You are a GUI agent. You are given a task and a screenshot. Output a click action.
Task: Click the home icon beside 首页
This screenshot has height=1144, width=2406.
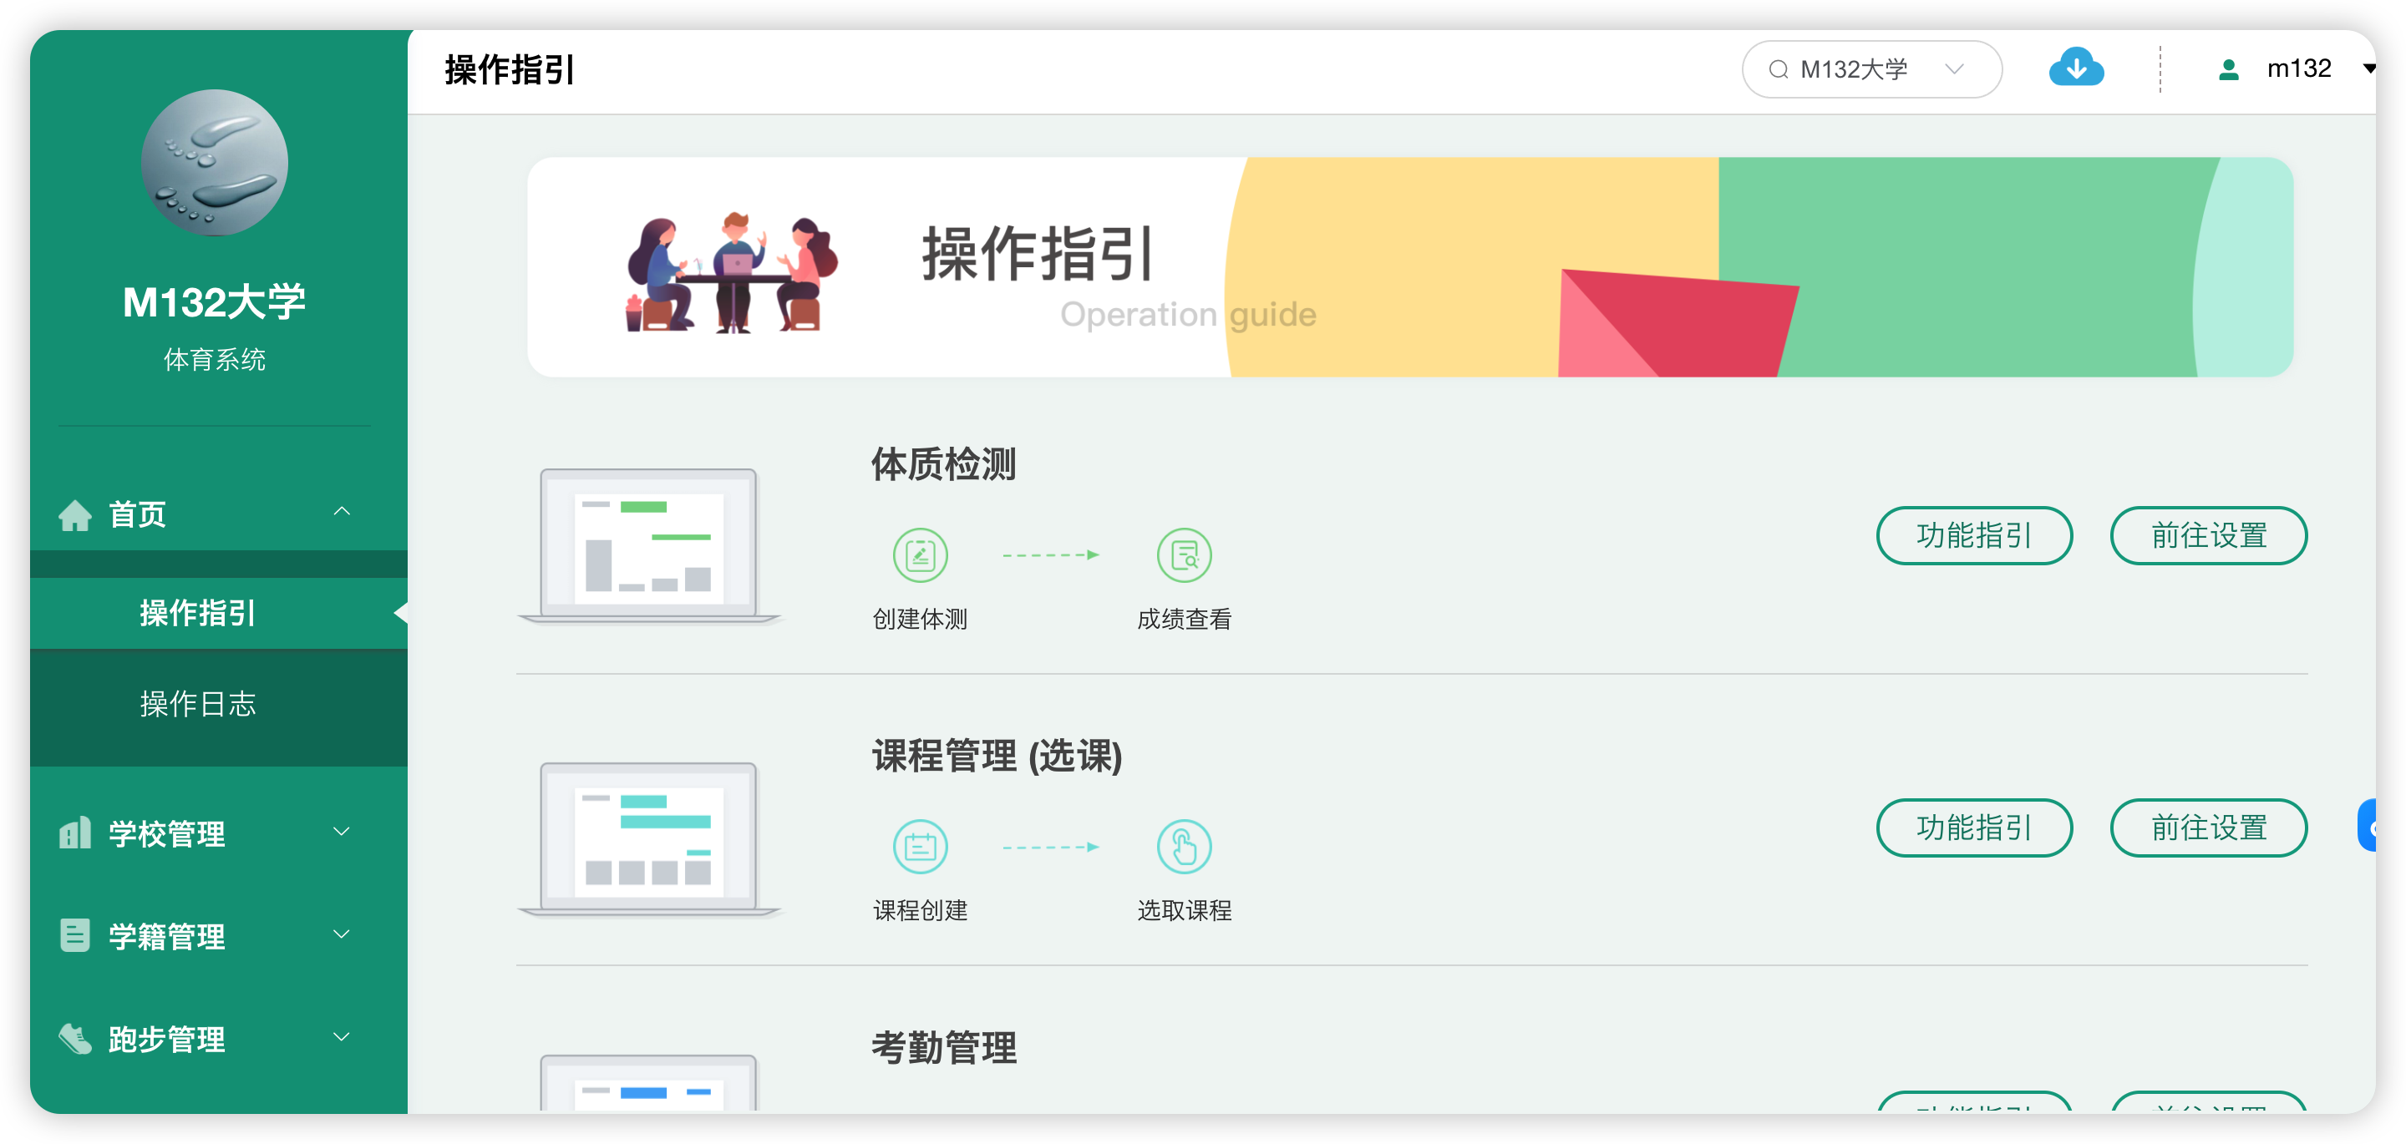pyautogui.click(x=74, y=514)
